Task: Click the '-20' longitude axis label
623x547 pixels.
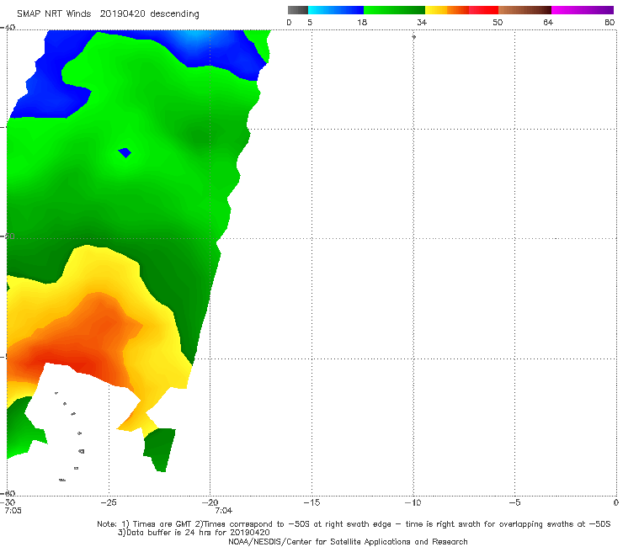Action: 210,502
